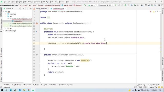This screenshot has width=164, height=92.
Task: Click the Select Opened File target icon
Action: point(20,8)
